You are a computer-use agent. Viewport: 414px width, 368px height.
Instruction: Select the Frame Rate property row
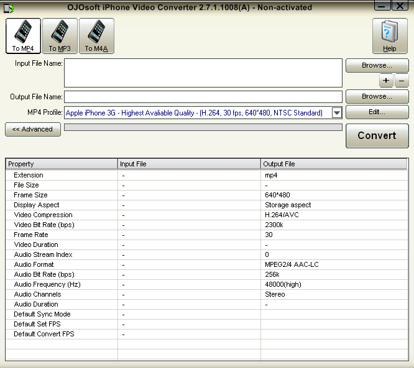point(207,235)
